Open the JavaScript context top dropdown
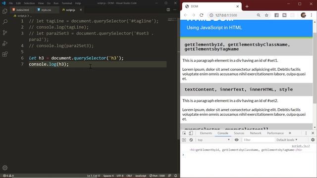The width and height of the screenshot is (317, 178). pos(213,140)
